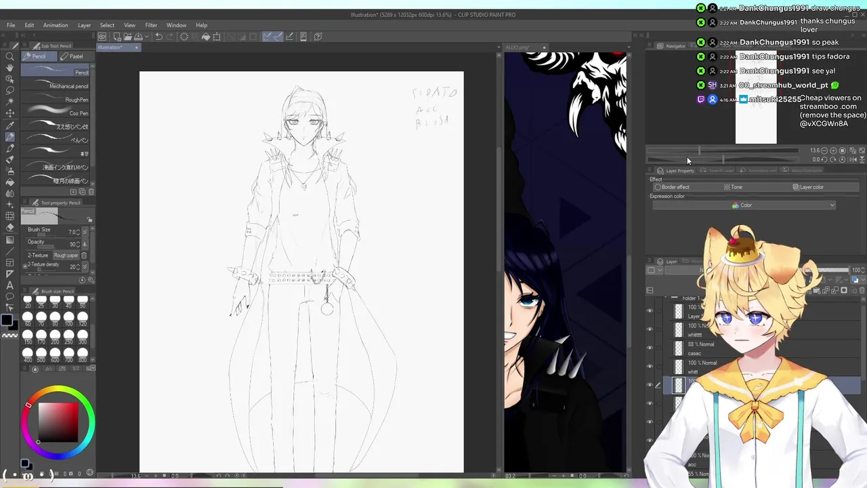
Task: Open the Filter menu
Action: 151,25
